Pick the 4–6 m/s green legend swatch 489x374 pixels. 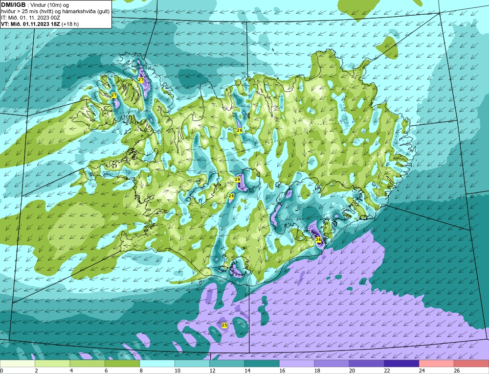click(x=88, y=364)
